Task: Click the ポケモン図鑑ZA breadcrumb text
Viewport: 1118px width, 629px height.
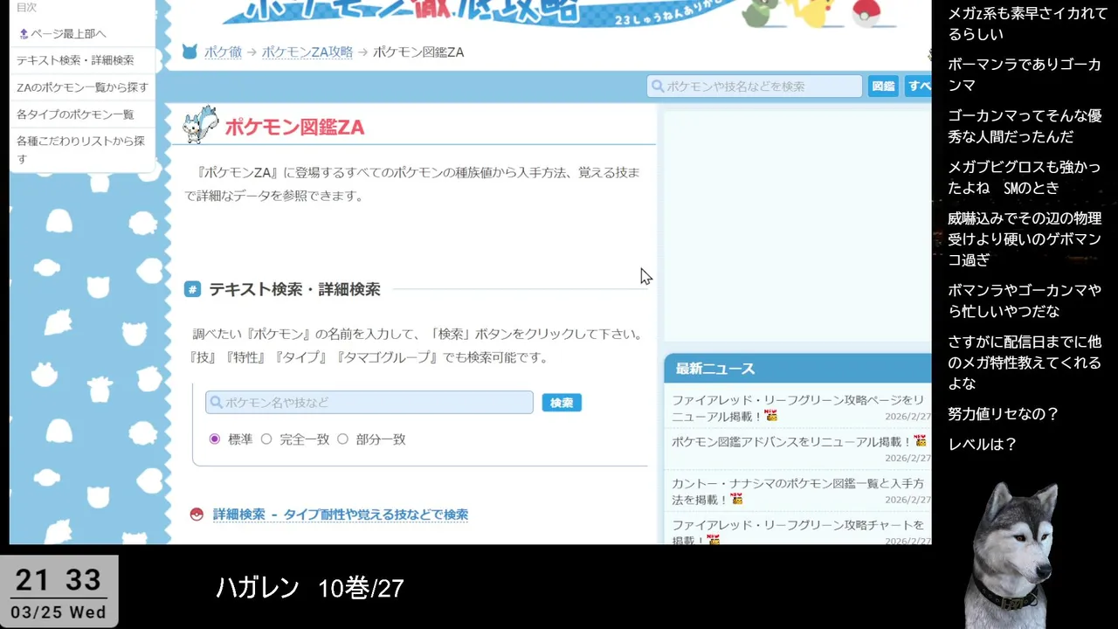Action: click(418, 52)
